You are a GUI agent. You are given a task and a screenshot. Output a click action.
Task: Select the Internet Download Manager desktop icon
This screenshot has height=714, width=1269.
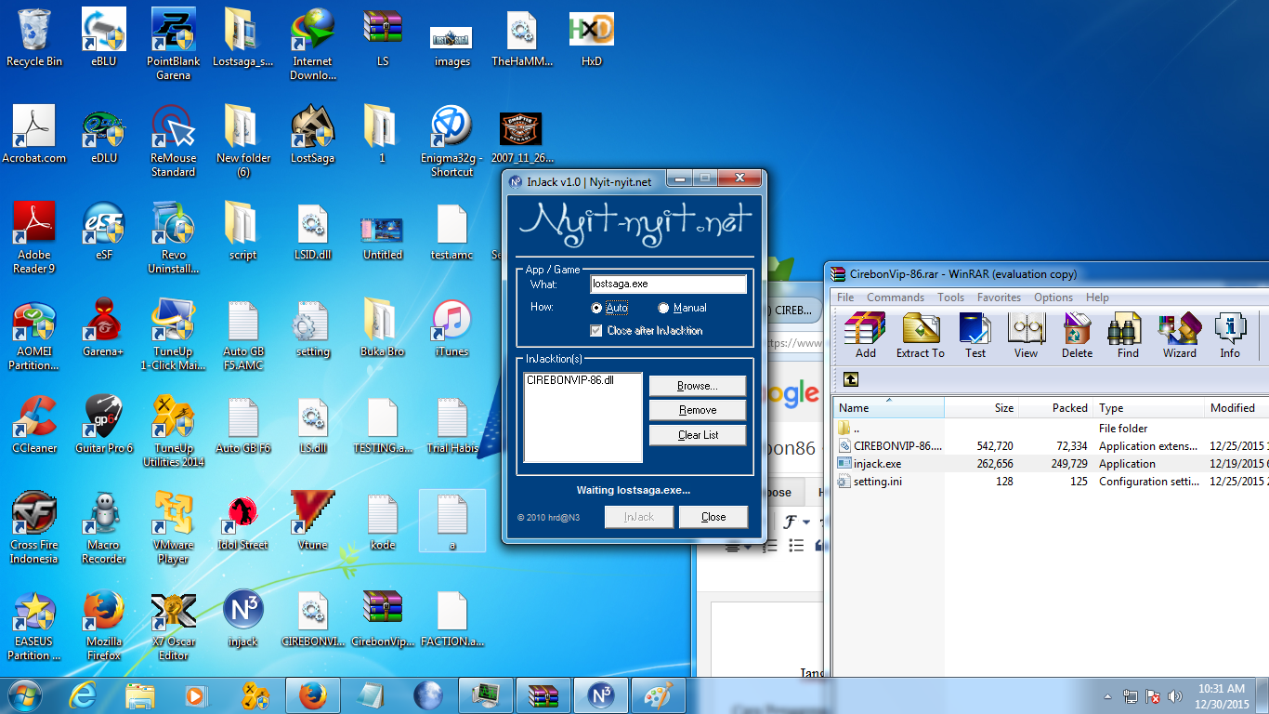pos(313,45)
